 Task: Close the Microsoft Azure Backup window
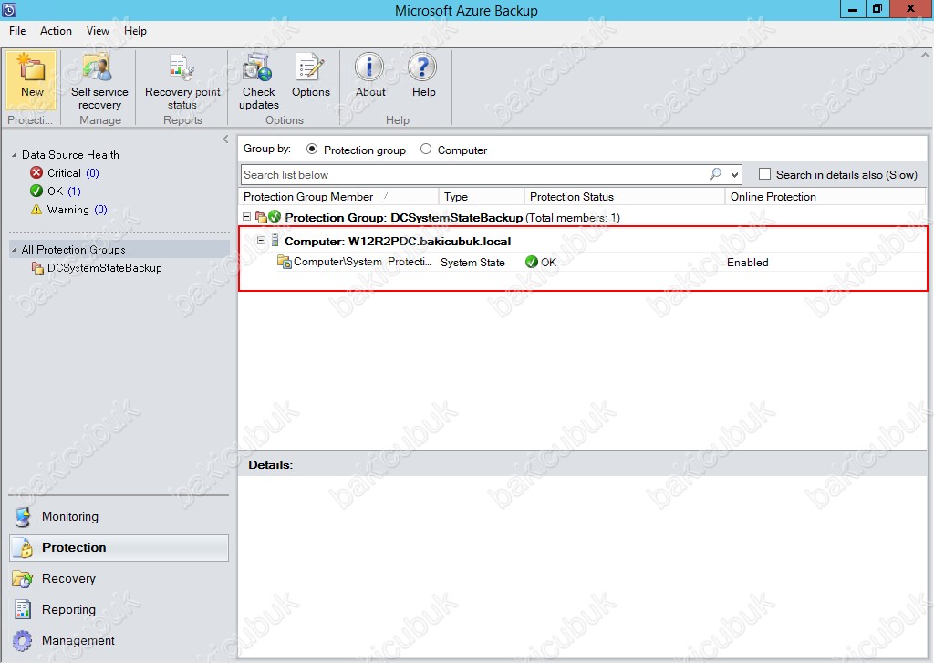tap(911, 9)
